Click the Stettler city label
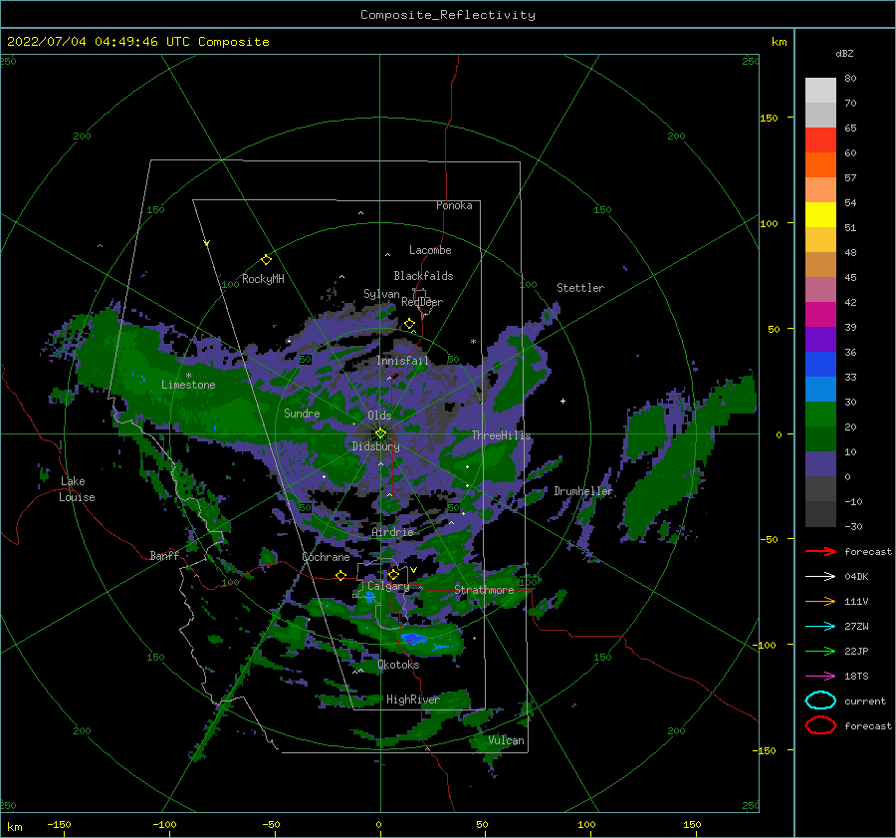The height and width of the screenshot is (838, 896). pyautogui.click(x=580, y=288)
